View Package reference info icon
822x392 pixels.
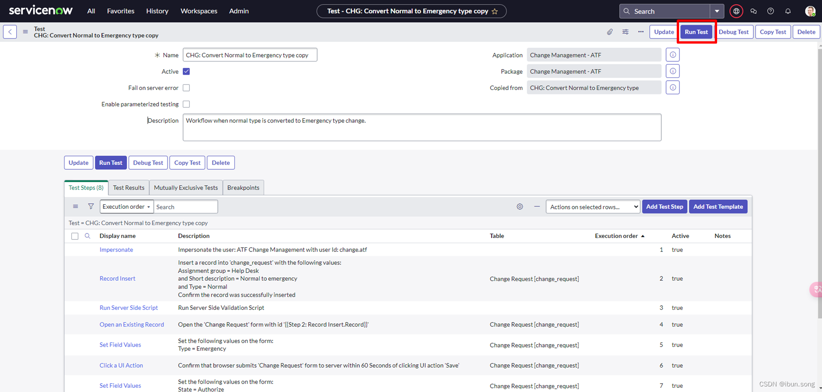[673, 71]
